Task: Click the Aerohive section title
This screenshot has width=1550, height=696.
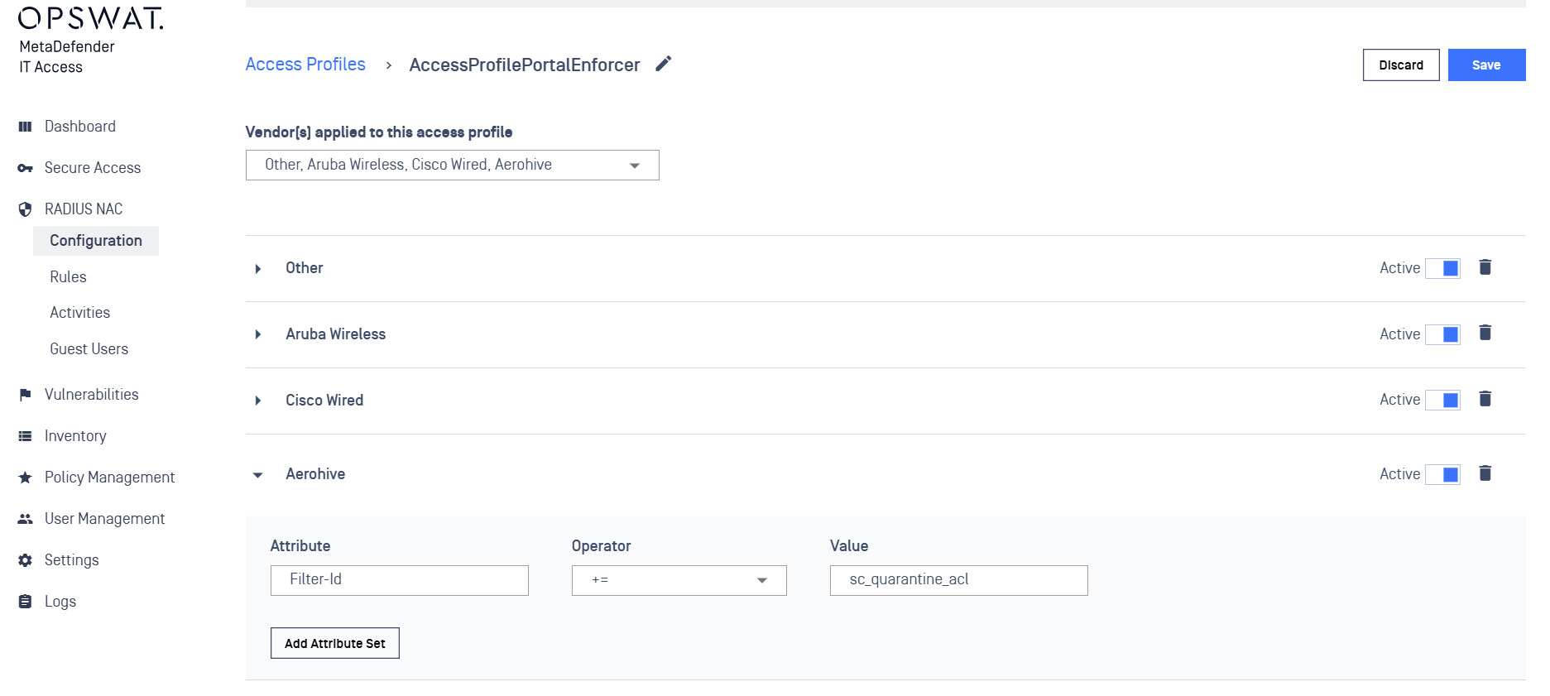Action: coord(315,474)
